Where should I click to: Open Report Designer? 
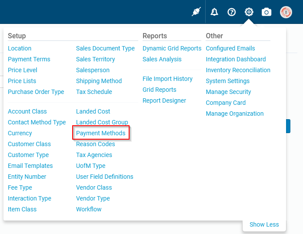[164, 100]
